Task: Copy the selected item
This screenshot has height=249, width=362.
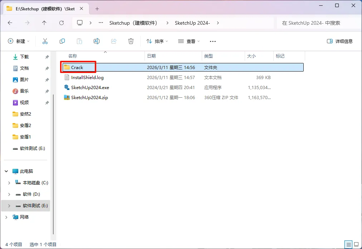Action: 62,41
